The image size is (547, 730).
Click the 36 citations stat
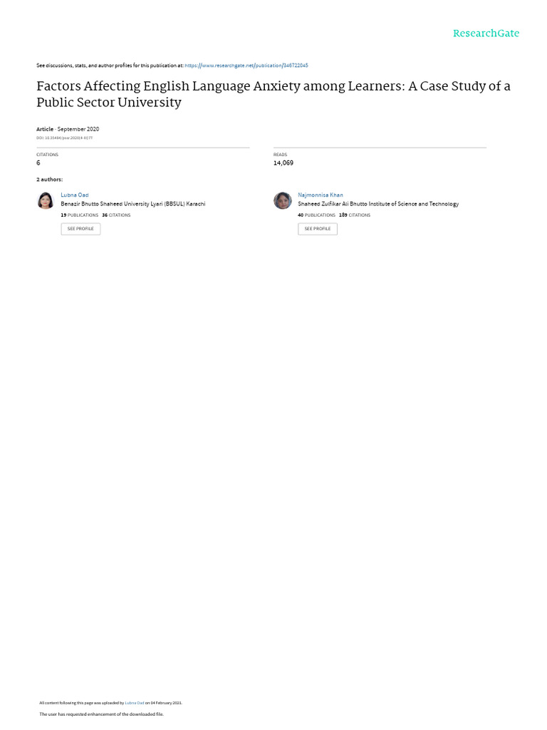click(x=116, y=215)
